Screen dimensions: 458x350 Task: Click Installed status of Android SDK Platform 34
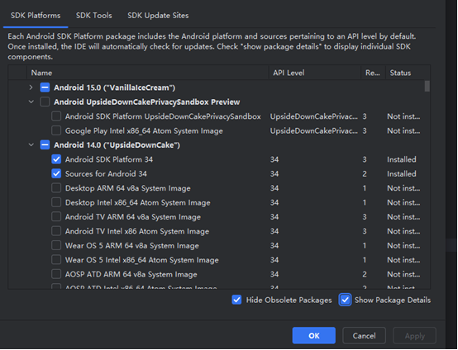[x=402, y=159]
